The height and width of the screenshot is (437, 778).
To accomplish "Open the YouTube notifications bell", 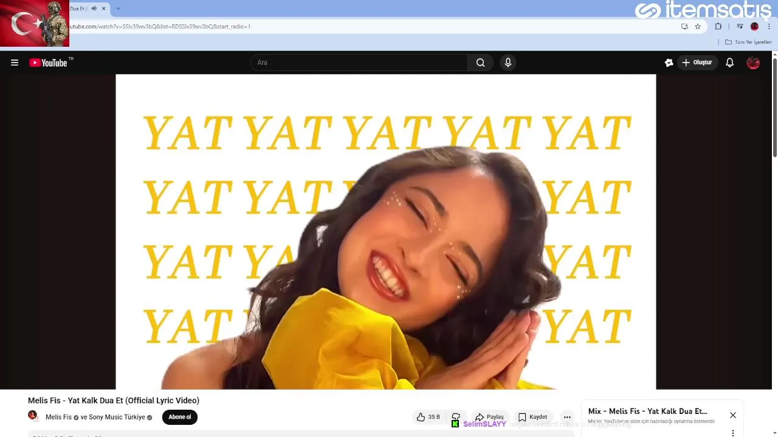I will [730, 63].
